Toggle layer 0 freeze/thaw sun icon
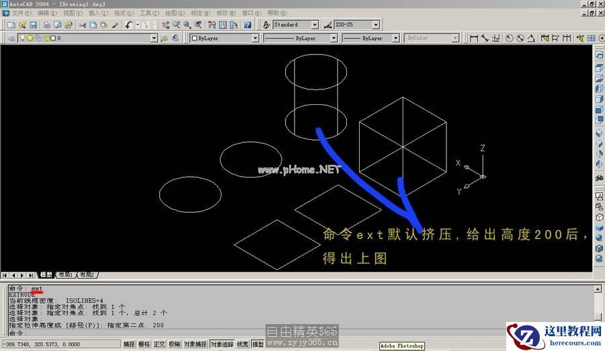 30,38
